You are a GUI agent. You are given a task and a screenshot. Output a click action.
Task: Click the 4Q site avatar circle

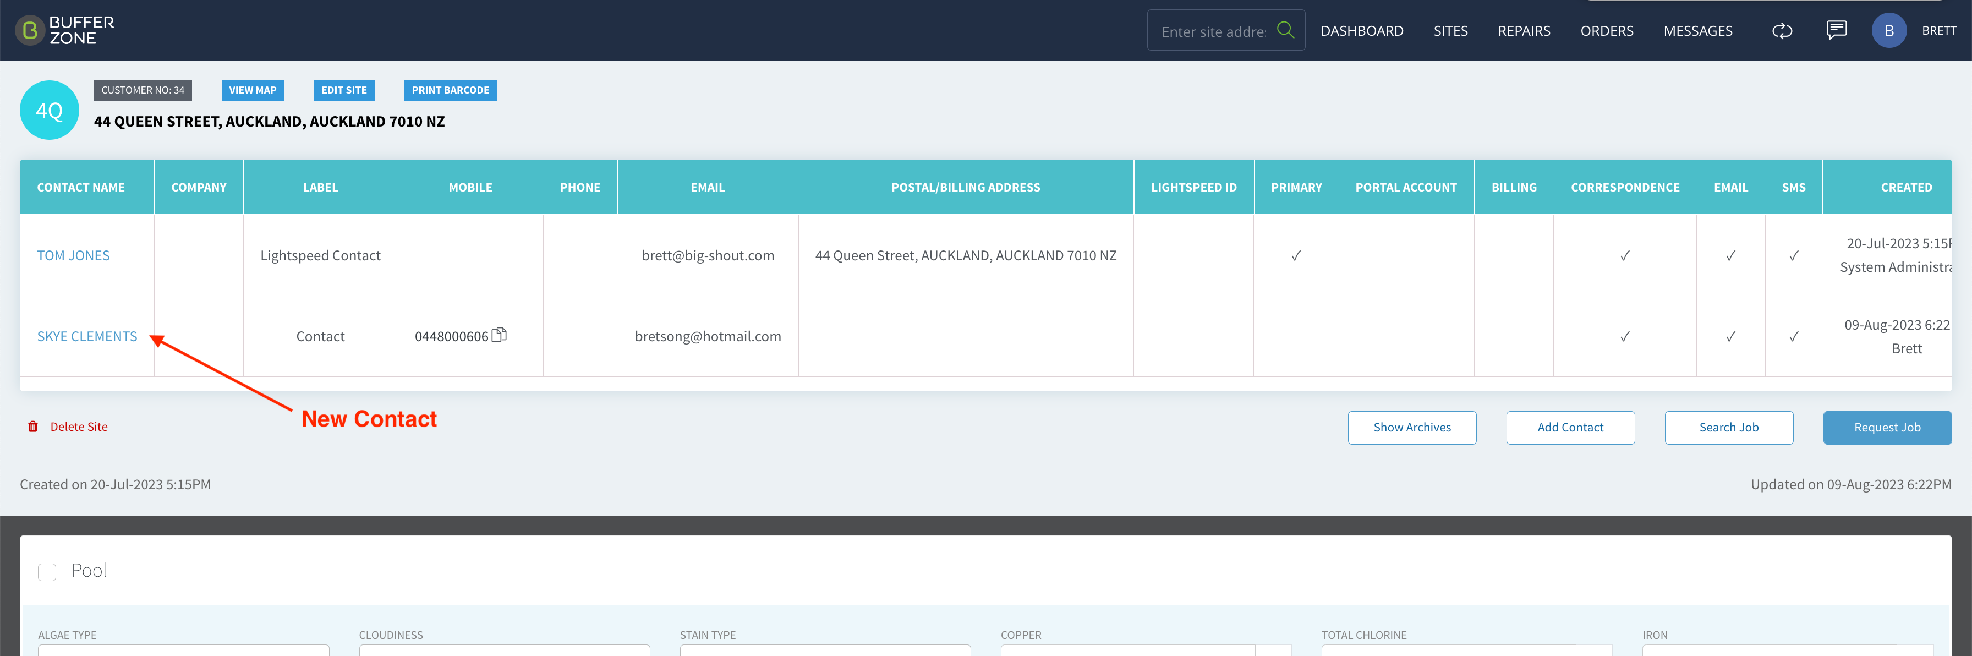[x=50, y=110]
